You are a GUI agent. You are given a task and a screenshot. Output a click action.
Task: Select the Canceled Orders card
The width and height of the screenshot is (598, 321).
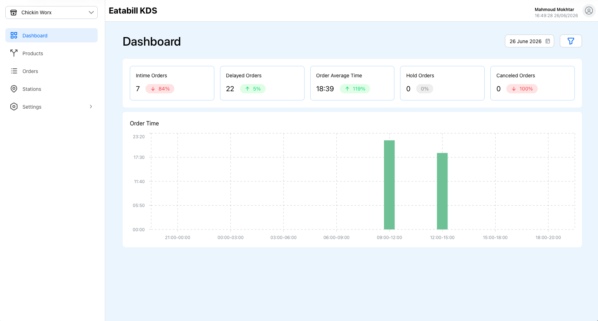[532, 83]
